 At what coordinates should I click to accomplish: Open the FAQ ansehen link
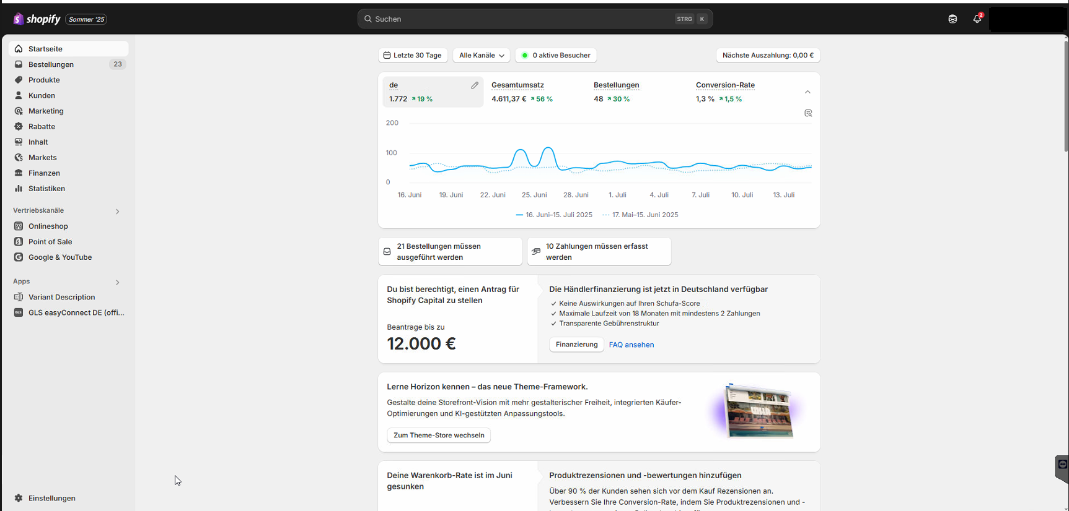point(631,345)
